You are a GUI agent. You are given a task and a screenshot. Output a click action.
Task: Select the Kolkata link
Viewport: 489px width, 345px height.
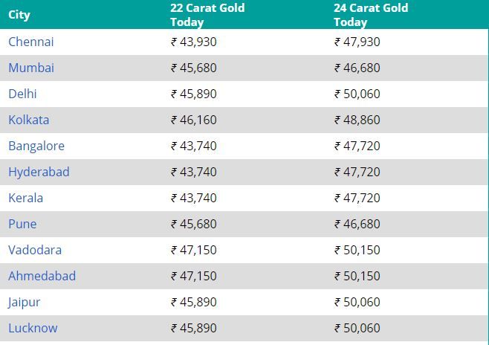click(29, 120)
